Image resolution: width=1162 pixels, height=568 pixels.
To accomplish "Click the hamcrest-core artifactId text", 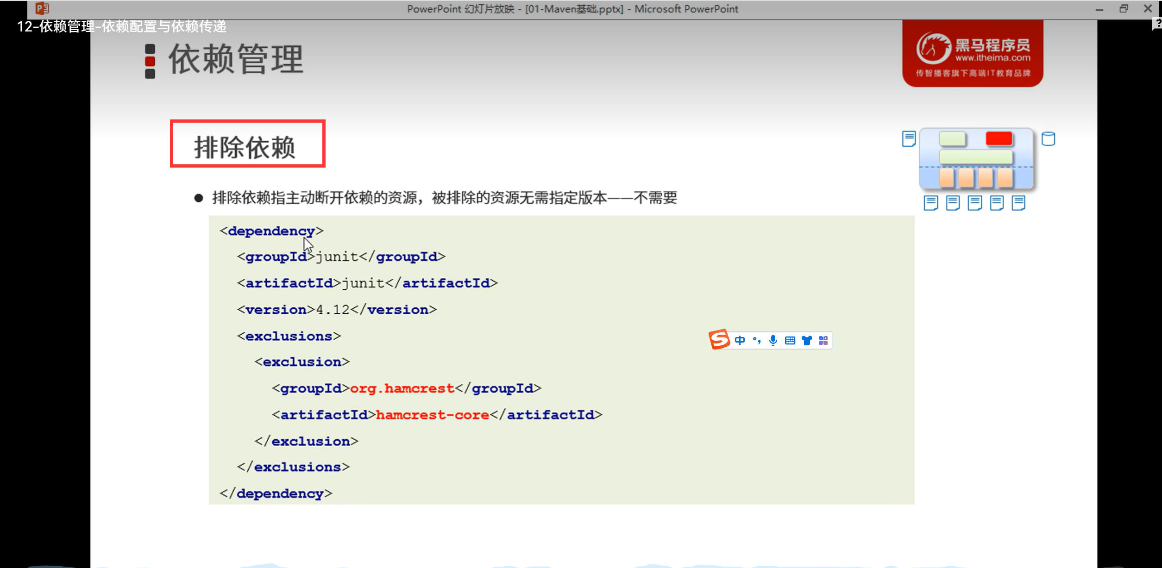I will click(433, 415).
